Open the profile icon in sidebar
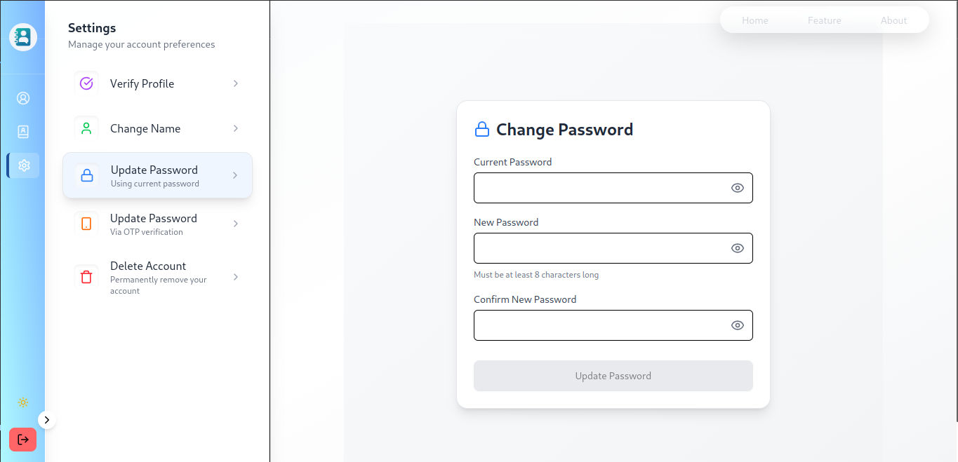The image size is (958, 462). 23,98
